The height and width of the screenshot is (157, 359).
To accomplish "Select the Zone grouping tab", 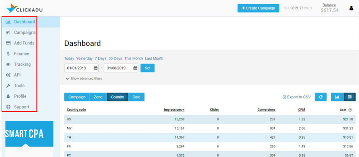I will pyautogui.click(x=98, y=97).
